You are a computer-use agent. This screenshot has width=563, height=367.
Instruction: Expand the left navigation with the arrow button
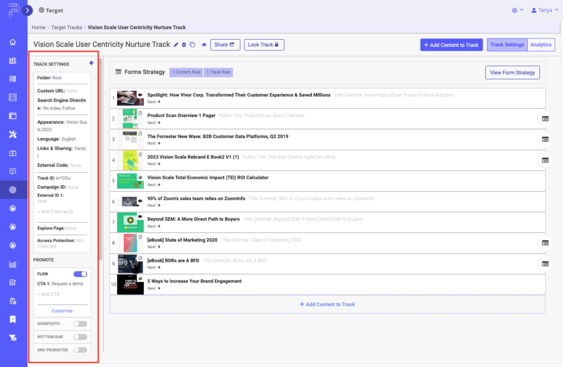click(x=27, y=10)
